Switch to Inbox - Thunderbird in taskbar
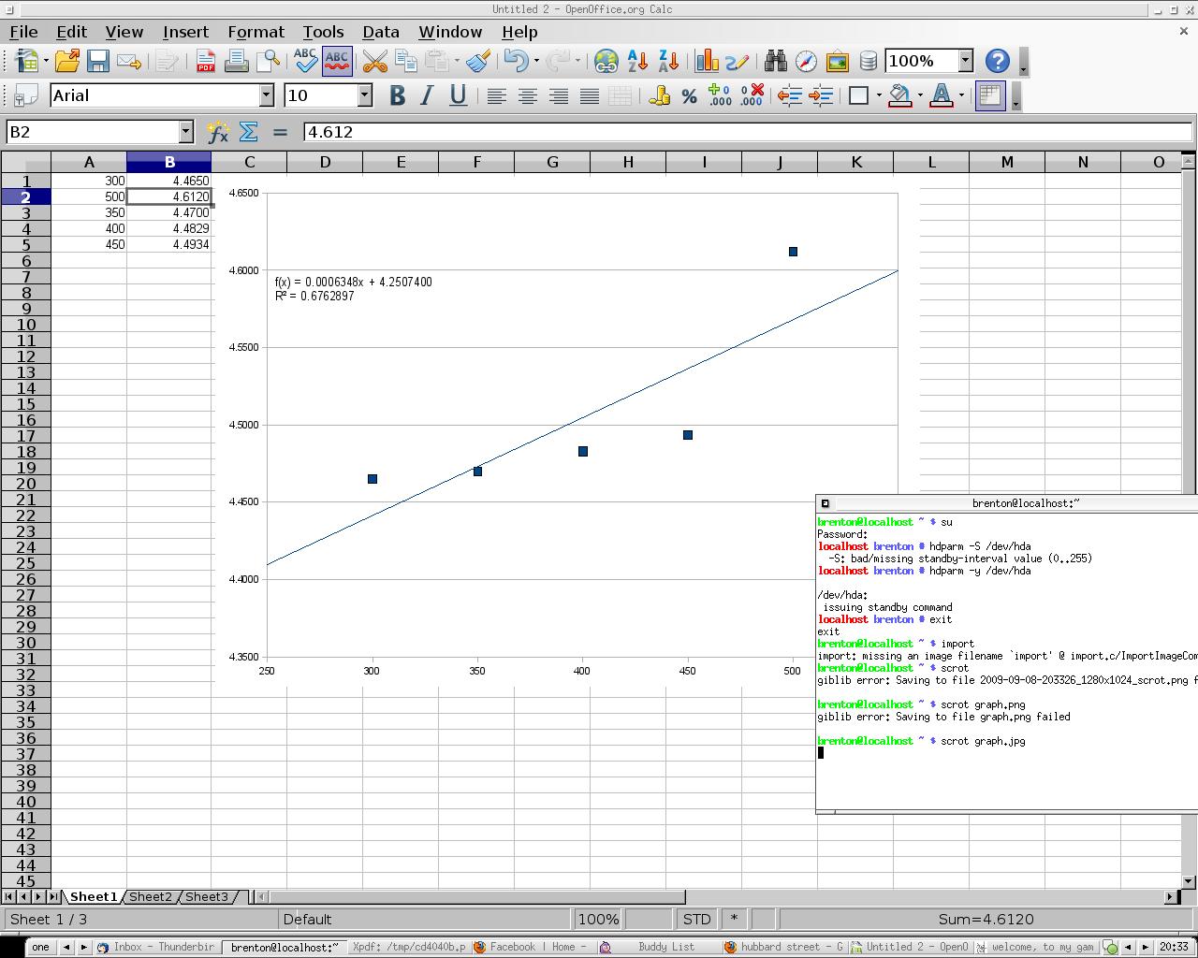Screen dimensions: 1198x958 click(x=155, y=947)
